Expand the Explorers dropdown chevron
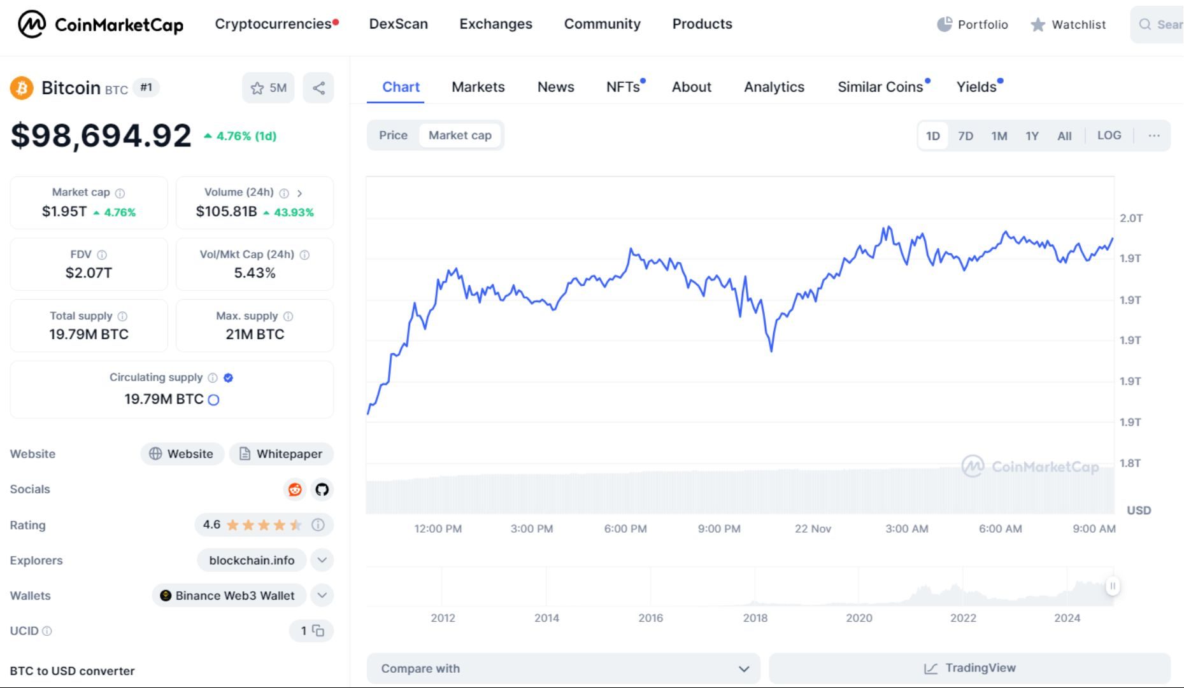 [x=321, y=560]
